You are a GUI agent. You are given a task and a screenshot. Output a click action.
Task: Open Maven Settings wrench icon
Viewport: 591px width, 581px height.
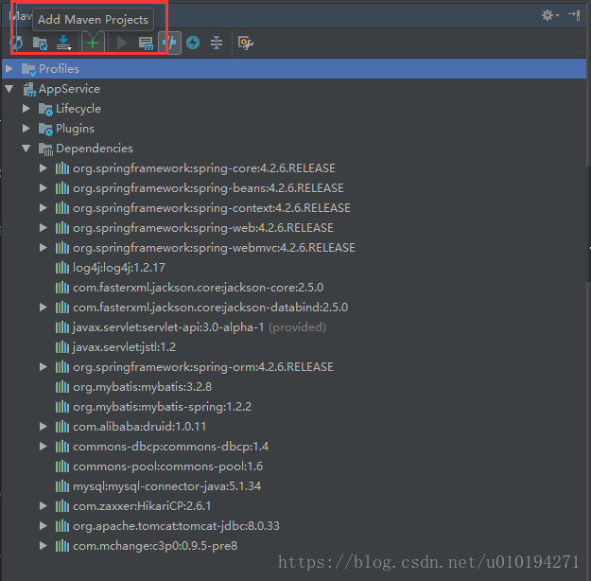[245, 43]
